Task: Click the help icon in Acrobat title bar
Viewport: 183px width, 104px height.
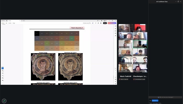Action: point(98,21)
